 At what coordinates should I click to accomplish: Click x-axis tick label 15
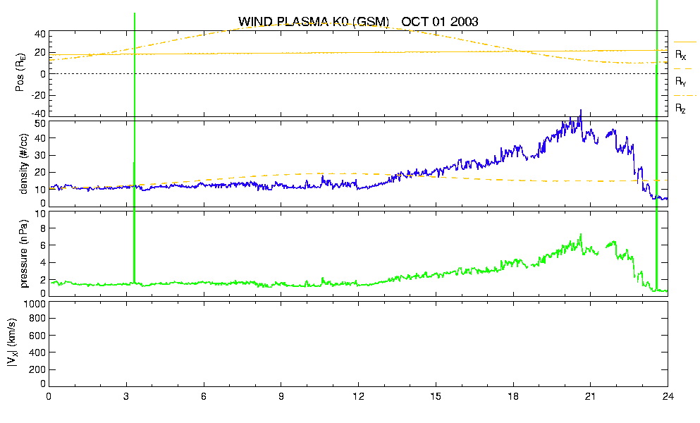436,396
